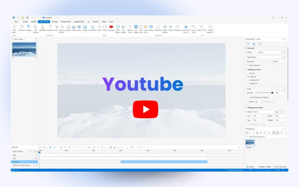Collapse the Background Fill section

[246, 69]
